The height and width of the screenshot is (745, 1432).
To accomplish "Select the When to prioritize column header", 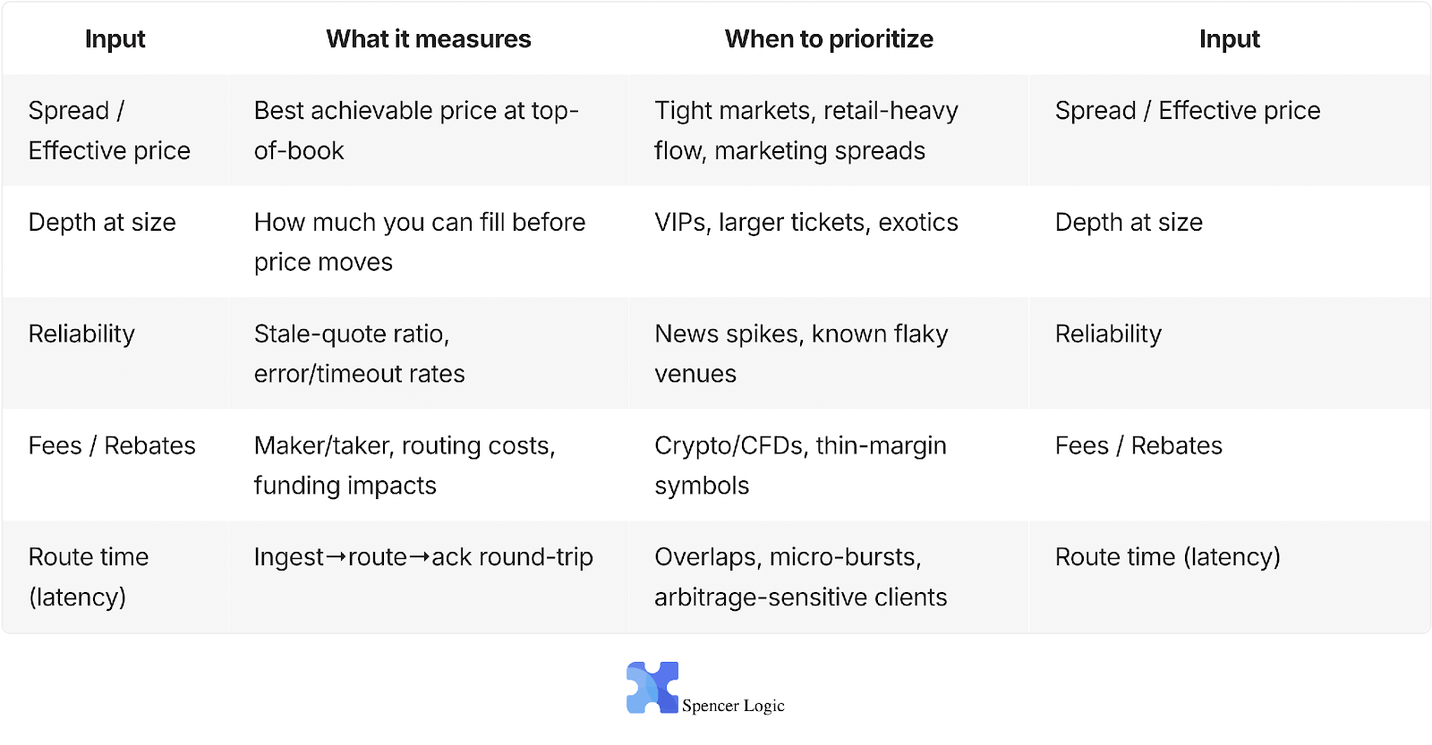I will (x=829, y=39).
